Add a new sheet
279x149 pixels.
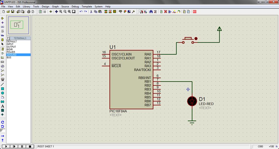161,11
